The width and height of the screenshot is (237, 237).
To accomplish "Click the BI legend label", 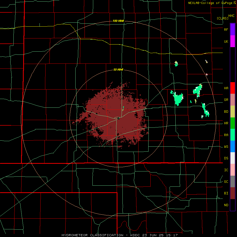I will [x=226, y=193].
